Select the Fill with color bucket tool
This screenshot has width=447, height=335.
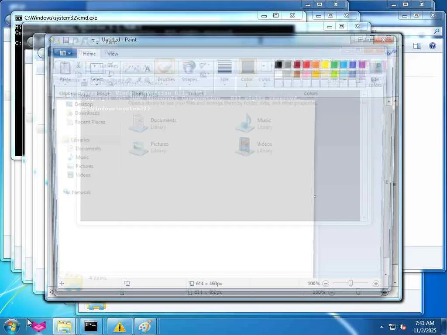138,68
